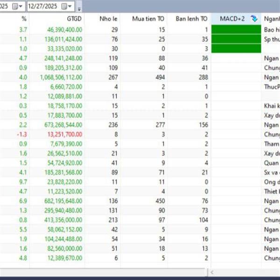The image size is (280, 280).
Task: Select GTGD value 682,195,648.00
Action: (63, 201)
